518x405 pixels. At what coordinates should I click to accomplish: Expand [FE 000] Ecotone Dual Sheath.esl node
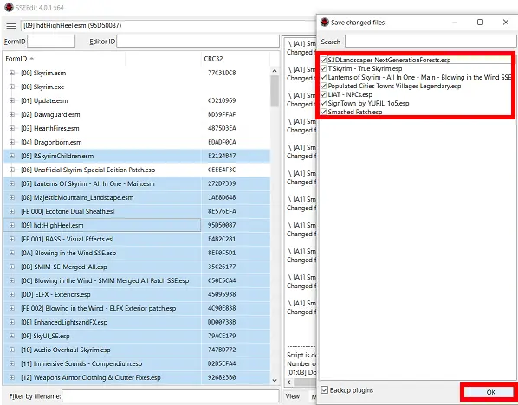tap(12, 211)
